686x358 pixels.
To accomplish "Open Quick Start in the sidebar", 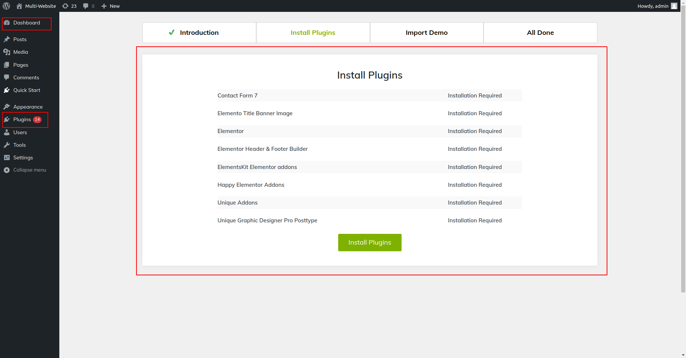I will click(x=27, y=90).
